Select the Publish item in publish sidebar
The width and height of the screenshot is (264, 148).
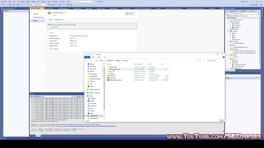click(x=38, y=21)
